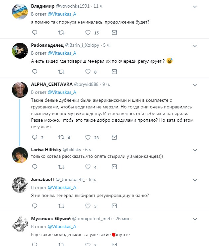Screen dimensions: 209x246
Task: Reply to Владимир's tweet
Action: (x=35, y=32)
